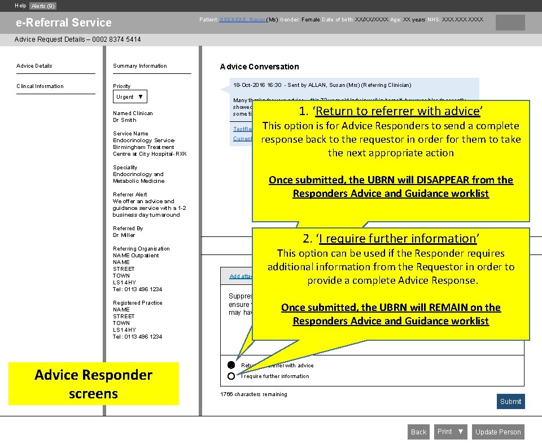Click the 'Advice Request Details – 0002 8374 5414' title
The image size is (542, 448).
point(77,39)
